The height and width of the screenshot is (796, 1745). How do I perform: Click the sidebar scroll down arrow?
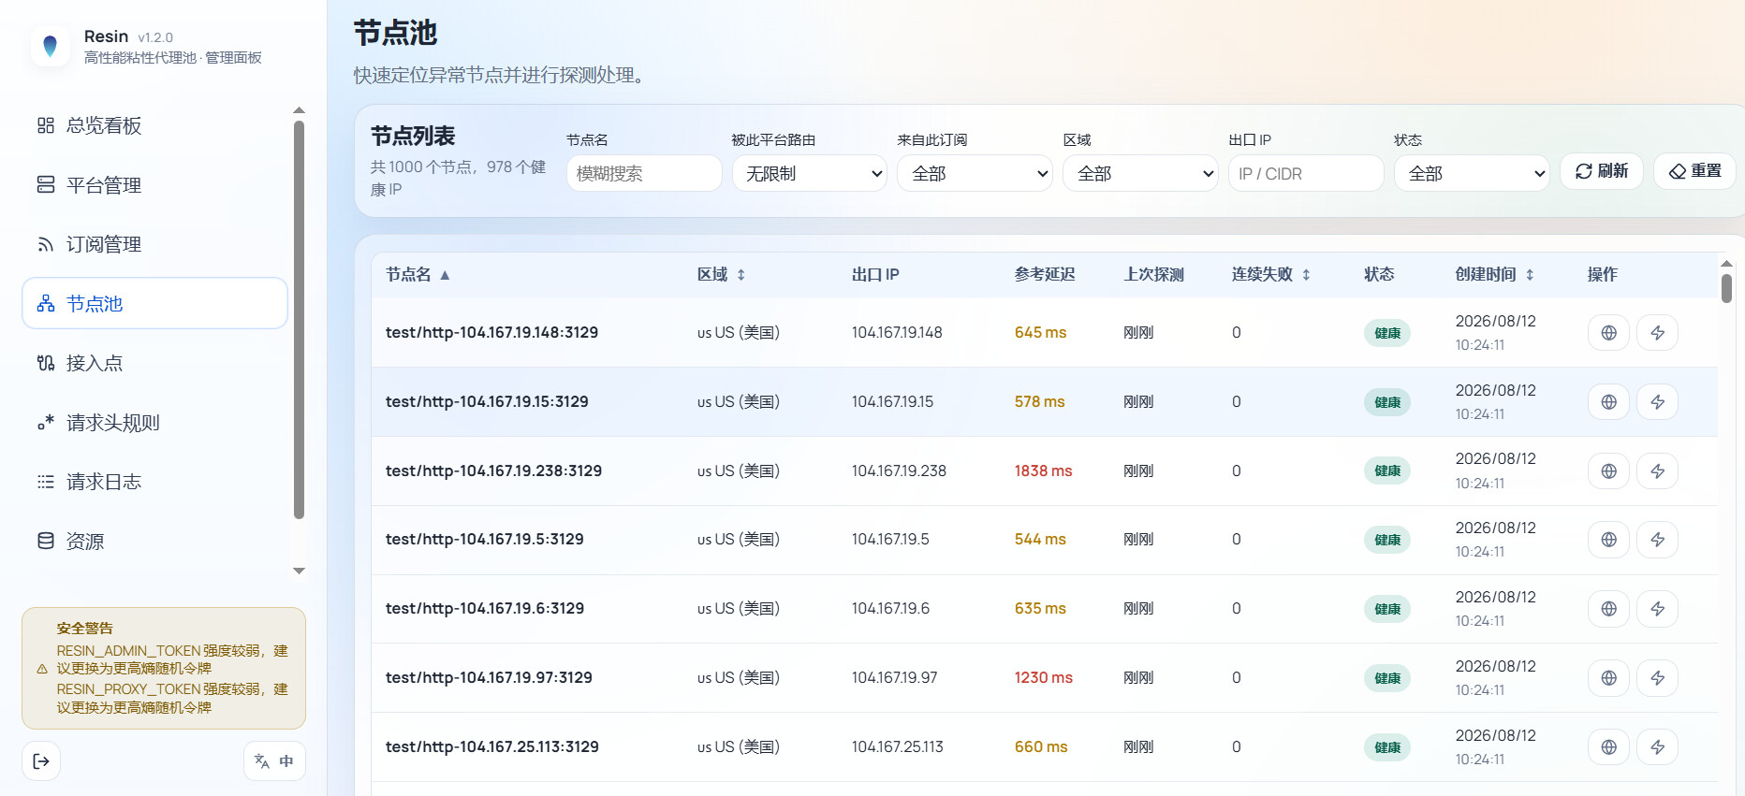coord(300,571)
